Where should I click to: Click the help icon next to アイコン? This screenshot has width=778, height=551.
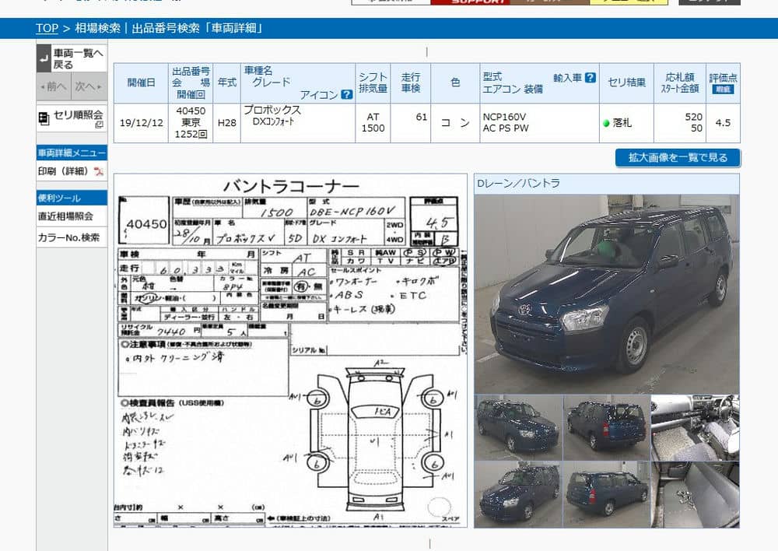(x=347, y=95)
